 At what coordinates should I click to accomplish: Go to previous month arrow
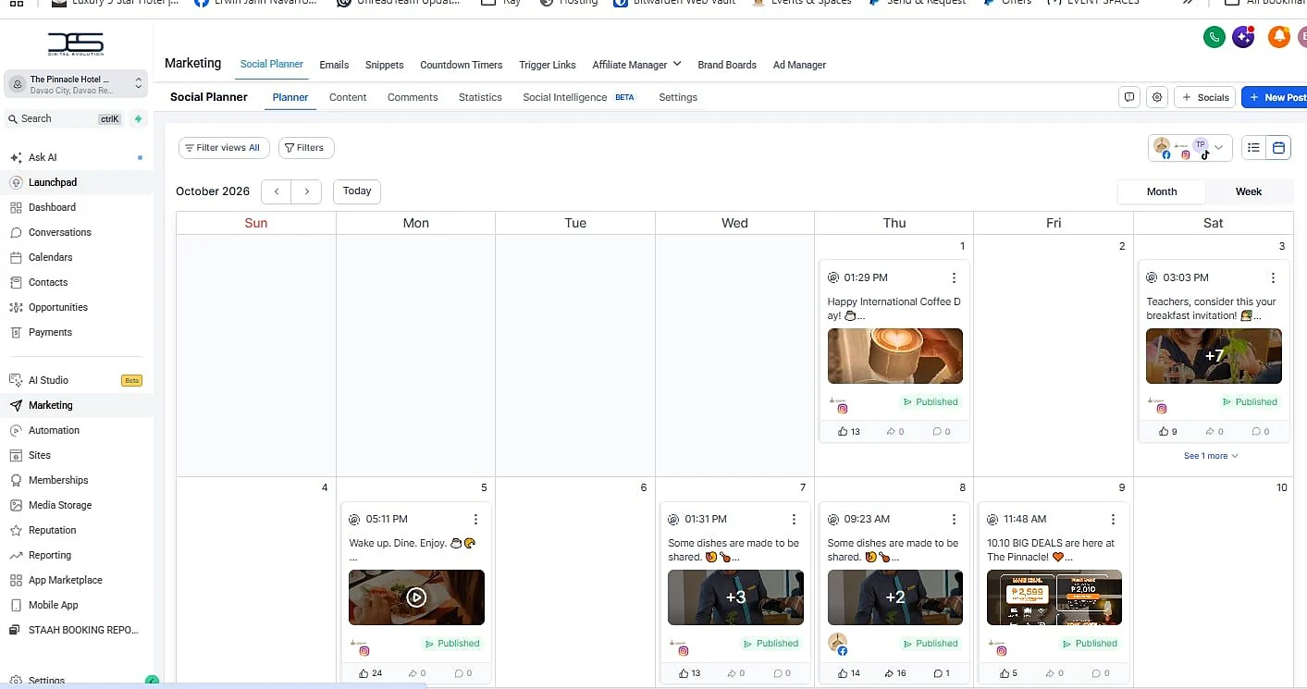click(277, 191)
